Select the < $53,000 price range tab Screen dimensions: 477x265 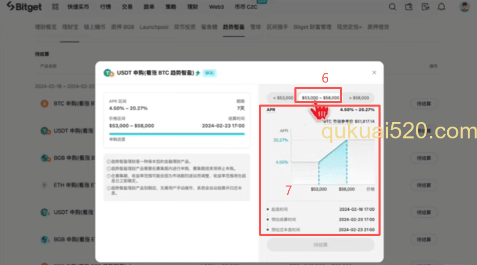click(283, 98)
